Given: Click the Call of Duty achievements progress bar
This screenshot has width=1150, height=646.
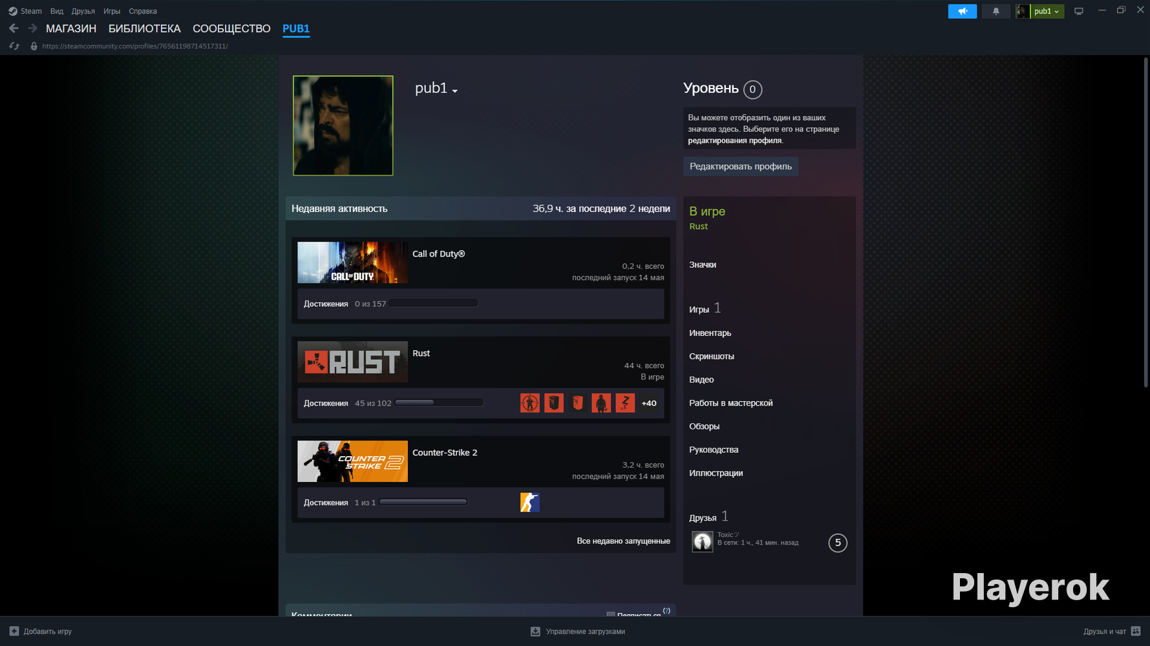Looking at the screenshot, I should click(434, 303).
